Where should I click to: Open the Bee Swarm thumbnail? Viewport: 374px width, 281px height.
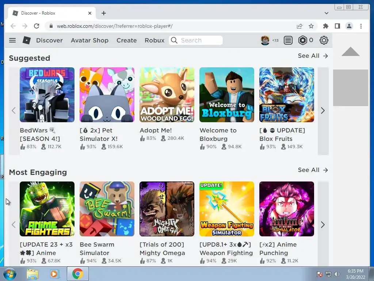point(107,209)
